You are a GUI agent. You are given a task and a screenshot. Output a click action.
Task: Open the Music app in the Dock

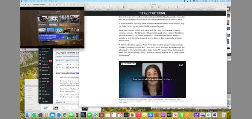coord(138,115)
